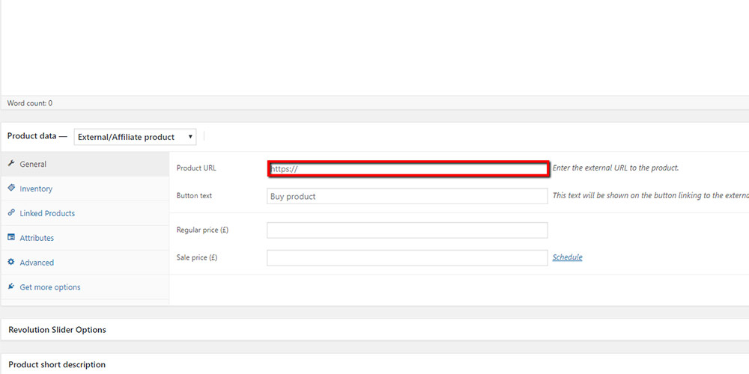Expand the Revolution Slider Options panel
749x374 pixels.
coord(375,330)
